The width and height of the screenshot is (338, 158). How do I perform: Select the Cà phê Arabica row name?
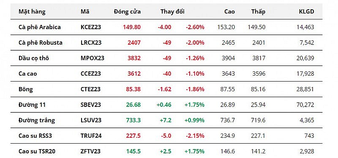point(40,27)
